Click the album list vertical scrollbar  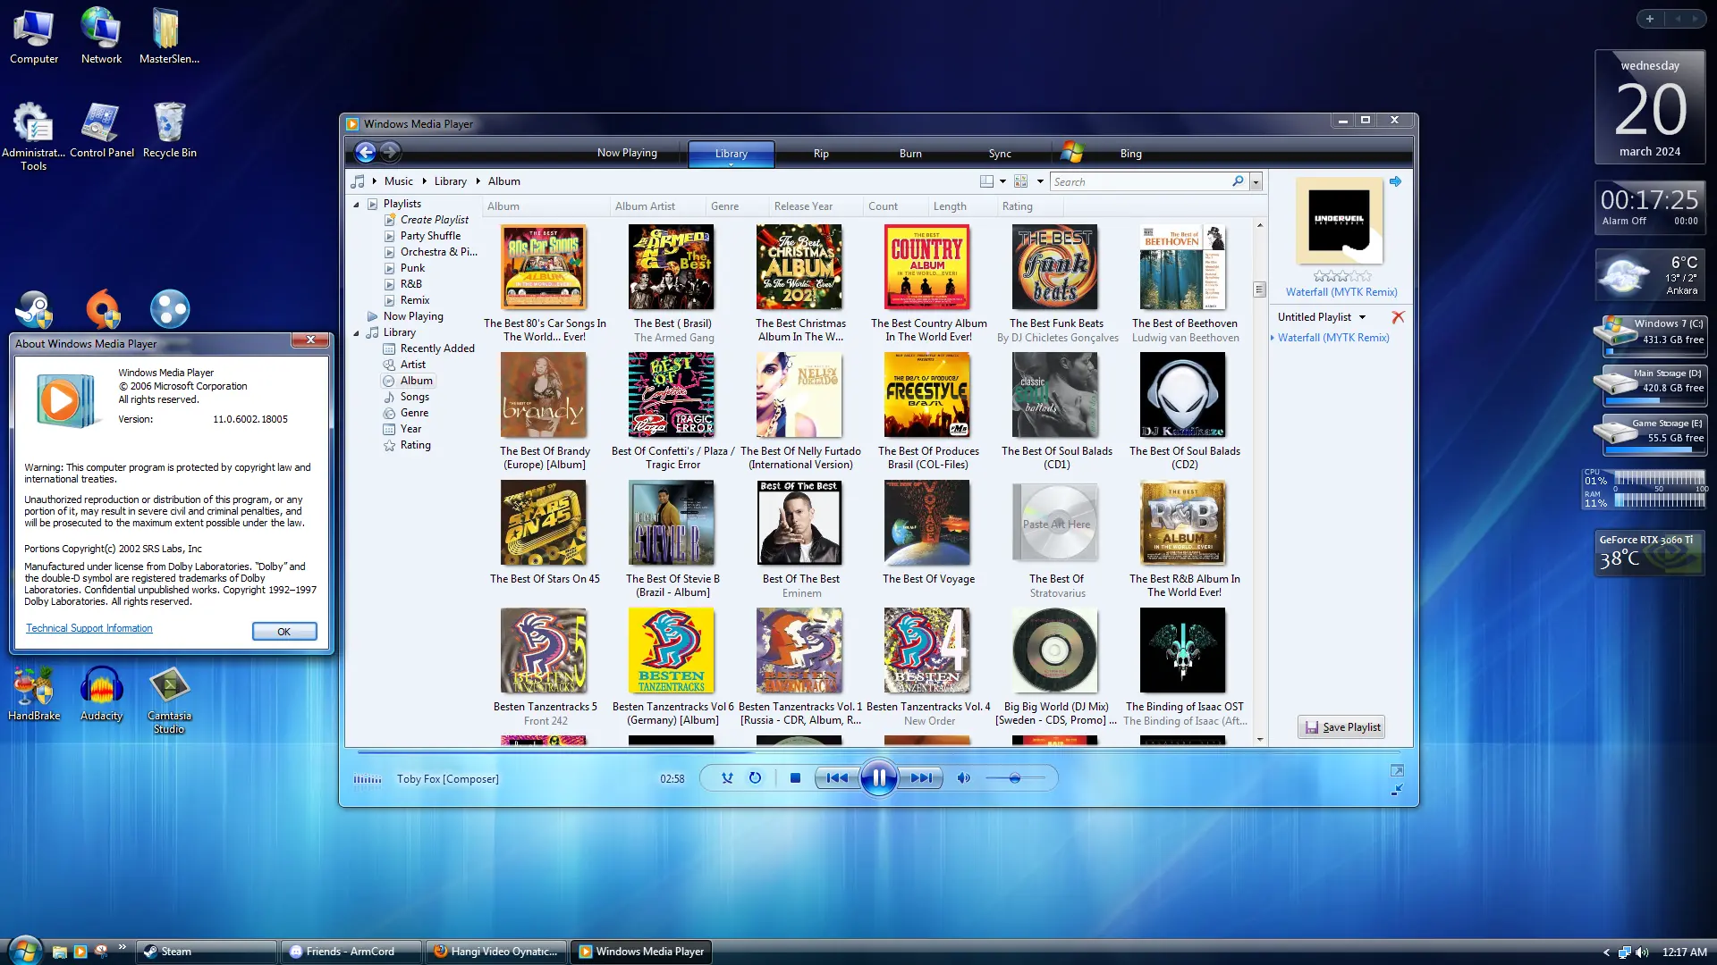pyautogui.click(x=1259, y=289)
